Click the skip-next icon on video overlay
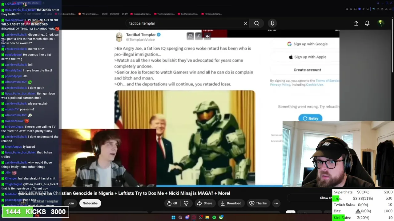The image size is (394, 221). coord(207,36)
